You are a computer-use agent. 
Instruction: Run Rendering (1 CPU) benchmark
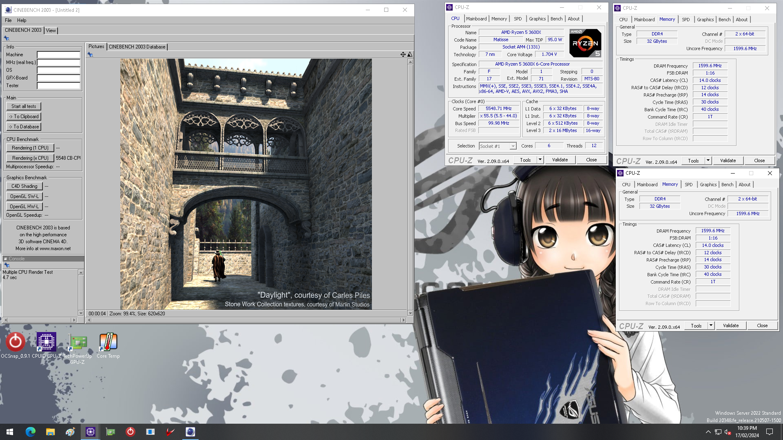pos(30,148)
